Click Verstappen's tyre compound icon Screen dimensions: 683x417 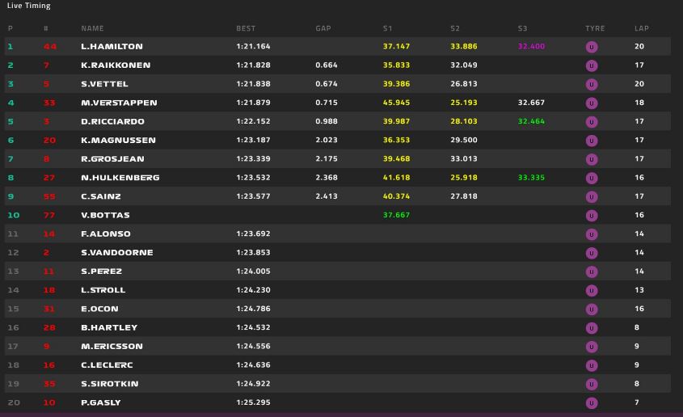[x=592, y=103]
